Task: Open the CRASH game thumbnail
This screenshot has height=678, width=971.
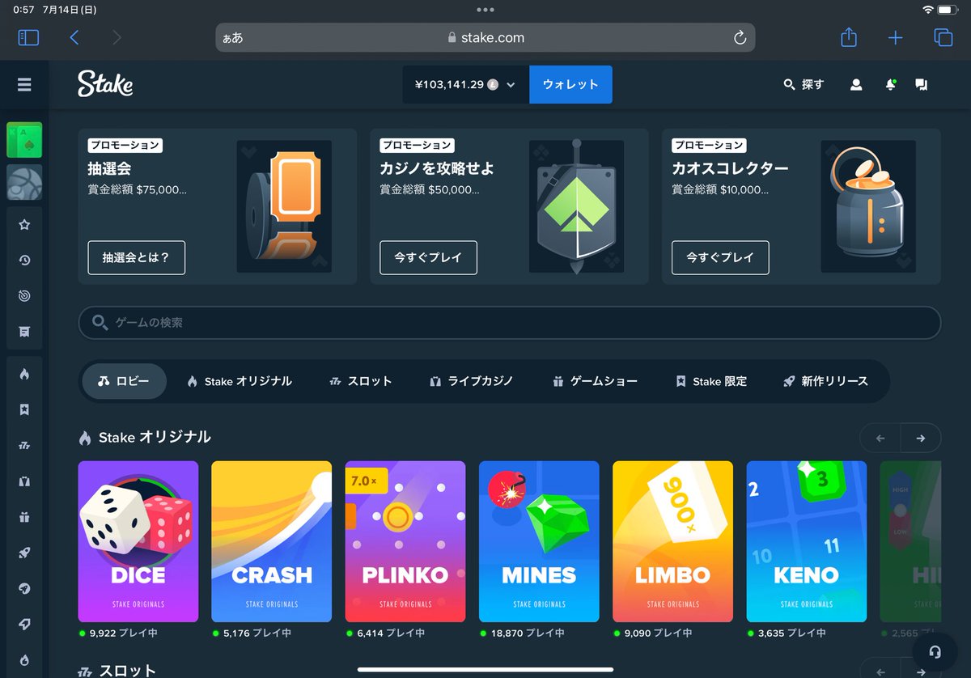Action: click(272, 541)
